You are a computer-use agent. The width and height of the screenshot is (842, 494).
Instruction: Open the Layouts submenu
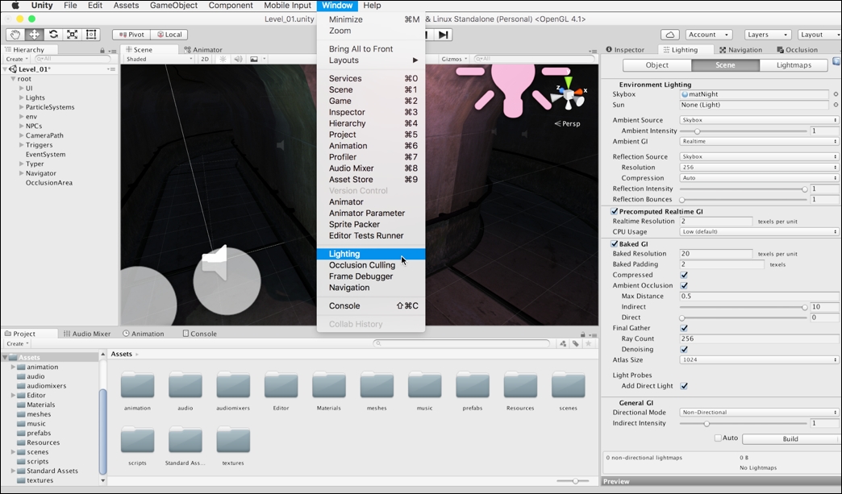tap(371, 60)
